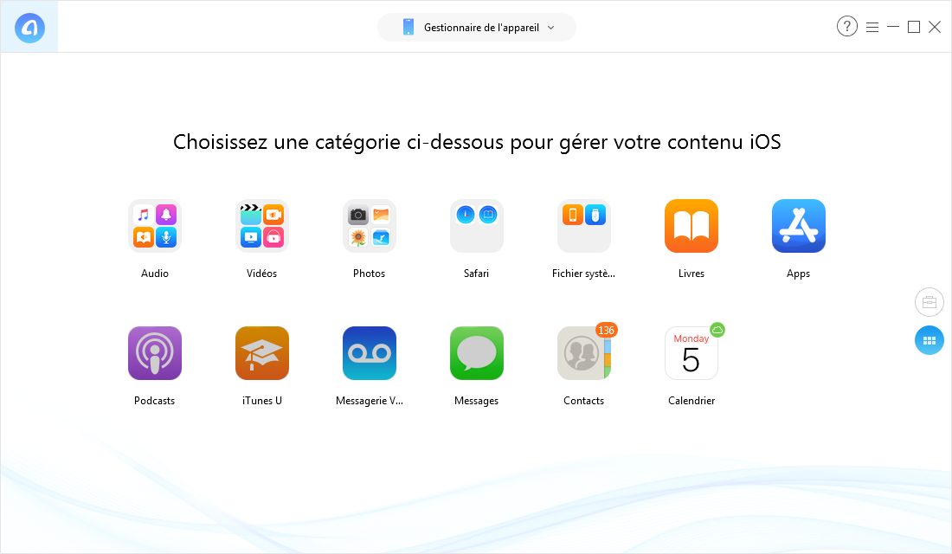Viewport: 952px width, 554px height.
Task: Open Contacts with 136 badge
Action: click(x=583, y=353)
